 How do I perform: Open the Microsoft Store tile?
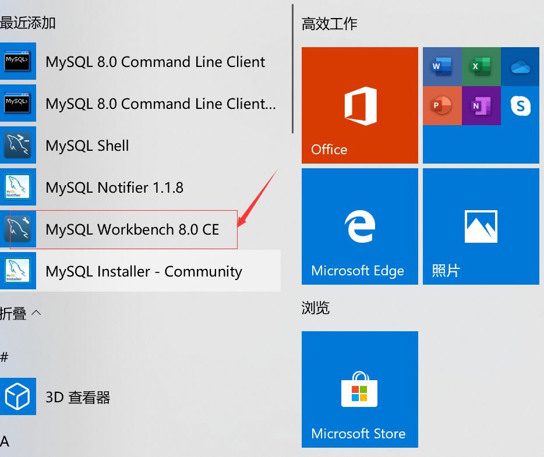click(360, 389)
